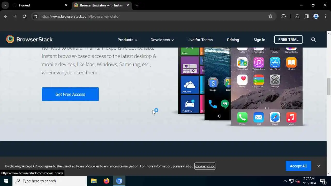Click the taskbar search box
This screenshot has width=331, height=186.
click(x=50, y=181)
